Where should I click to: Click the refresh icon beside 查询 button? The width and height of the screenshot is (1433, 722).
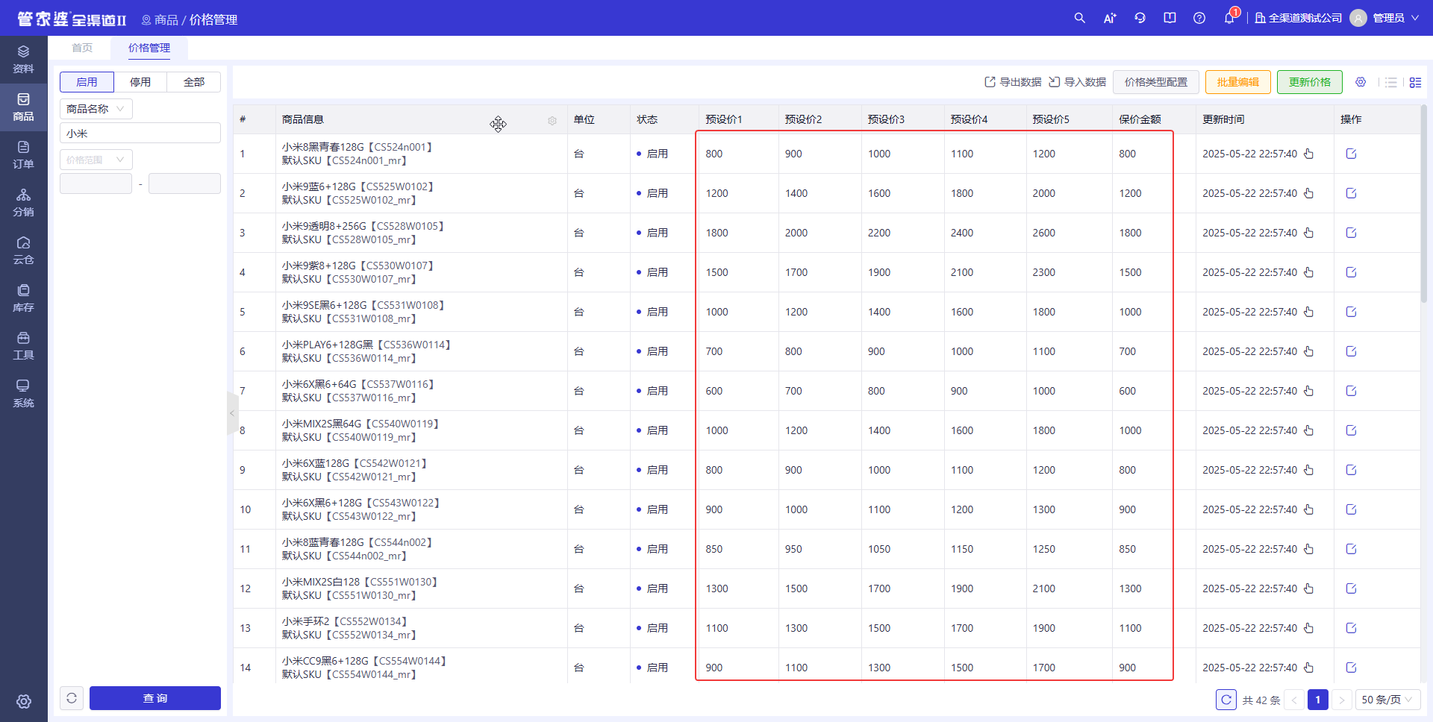point(72,698)
